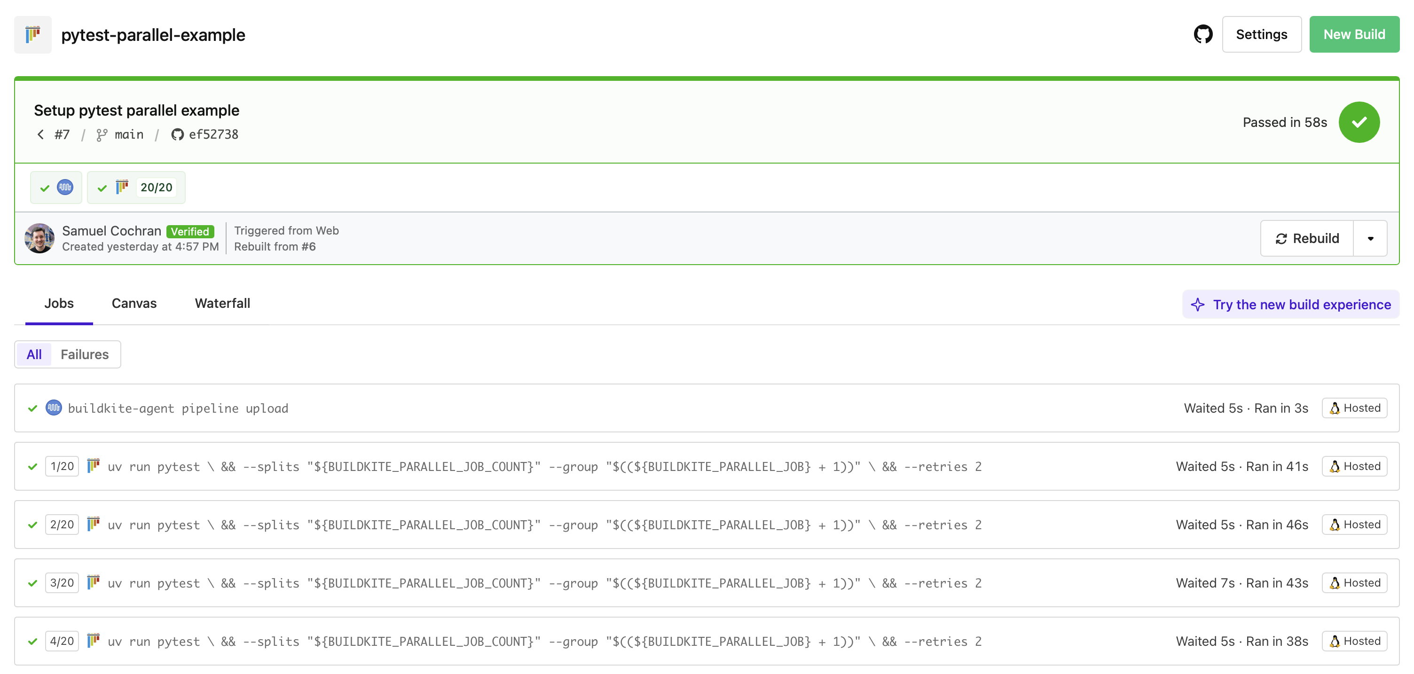
Task: Click the buildkite-agent pipeline upload job icon
Action: pos(54,408)
